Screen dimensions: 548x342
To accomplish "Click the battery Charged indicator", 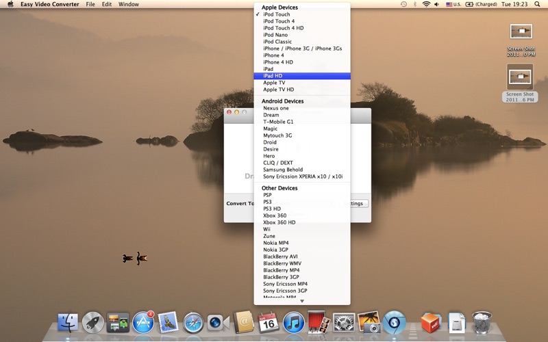I will [x=482, y=4].
